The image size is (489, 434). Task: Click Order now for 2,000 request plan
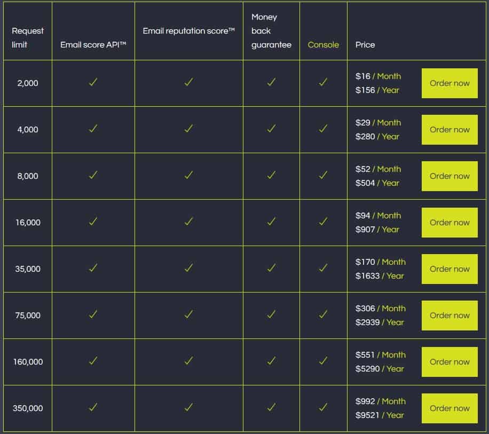click(449, 83)
